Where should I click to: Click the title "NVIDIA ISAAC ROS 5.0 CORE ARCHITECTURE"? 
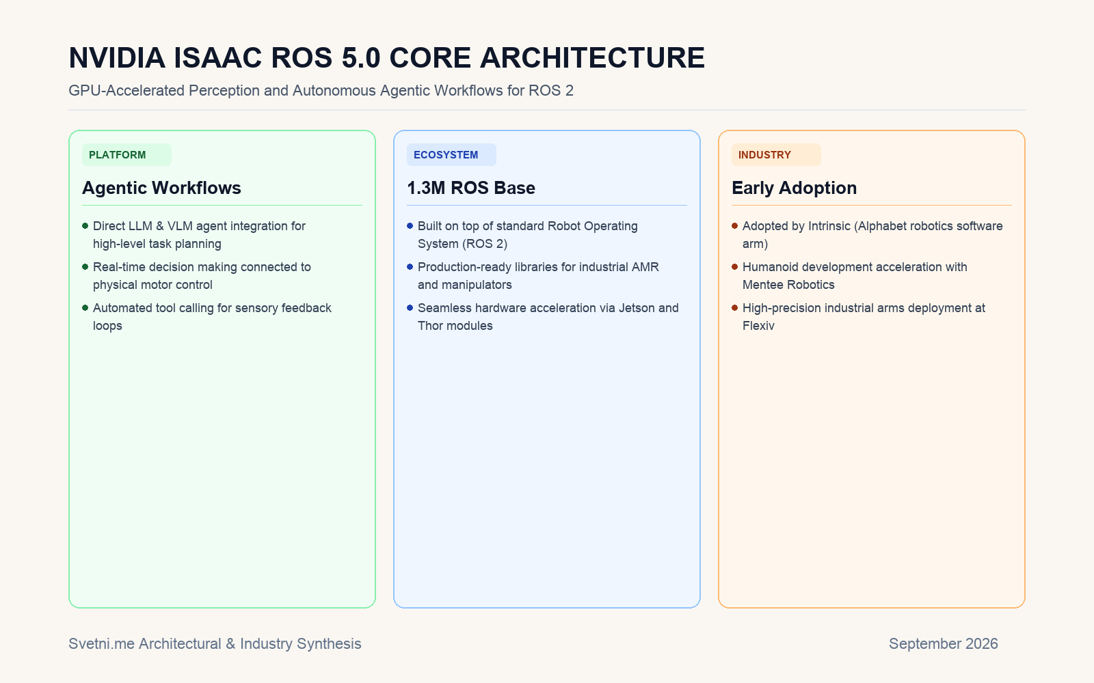tap(387, 57)
